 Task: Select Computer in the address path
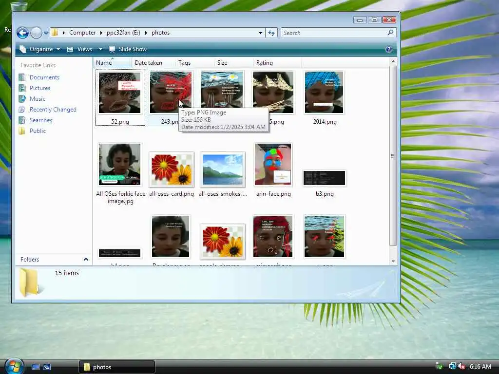(x=82, y=33)
